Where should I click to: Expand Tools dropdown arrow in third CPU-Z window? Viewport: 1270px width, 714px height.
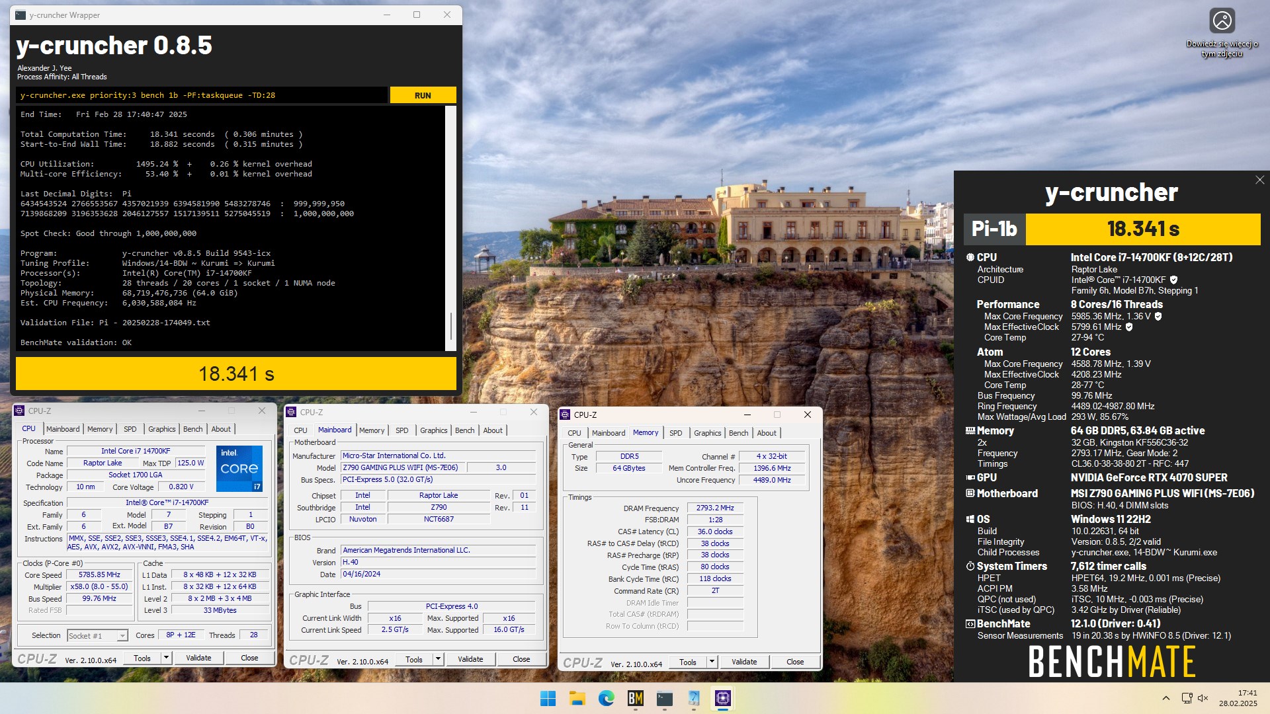[712, 662]
